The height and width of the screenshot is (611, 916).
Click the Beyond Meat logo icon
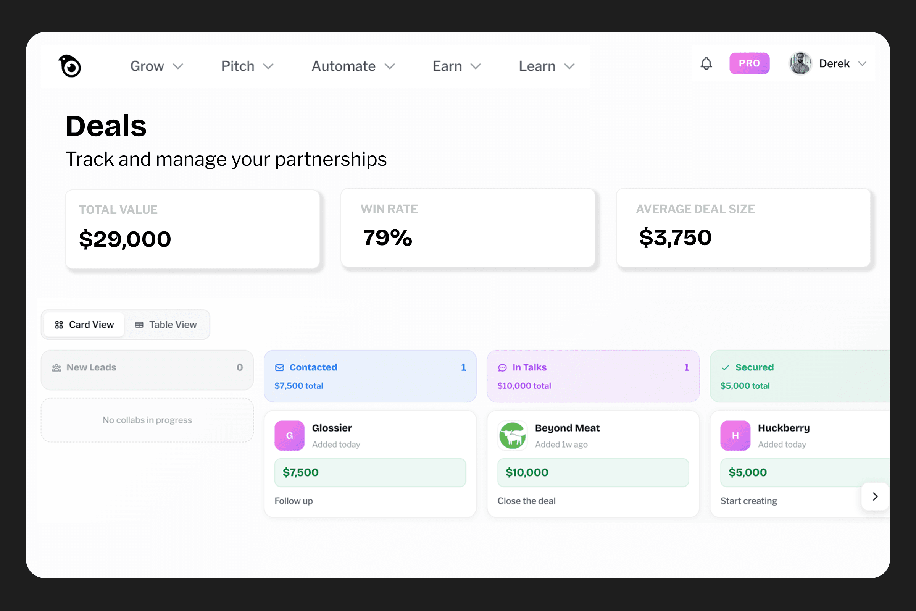(513, 435)
